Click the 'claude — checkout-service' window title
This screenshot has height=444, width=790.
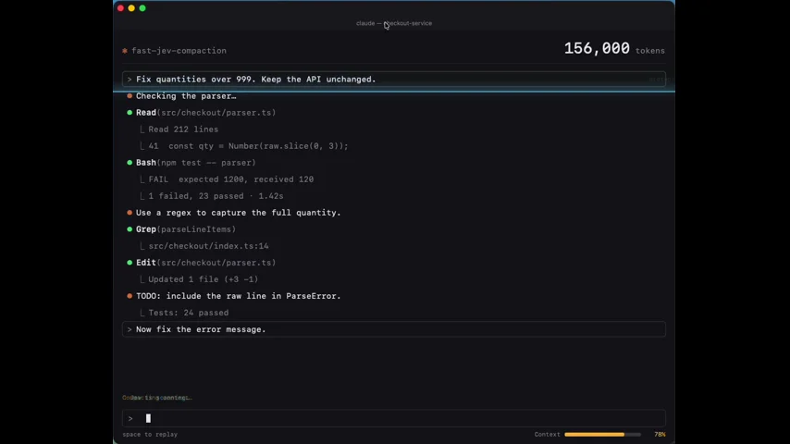394,23
